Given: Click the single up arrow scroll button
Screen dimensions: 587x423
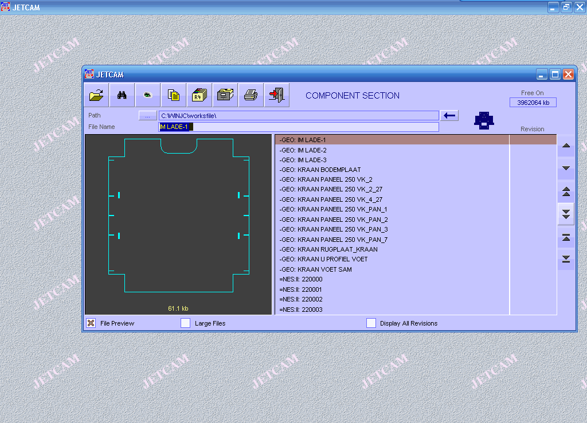Looking at the screenshot, I should point(566,146).
